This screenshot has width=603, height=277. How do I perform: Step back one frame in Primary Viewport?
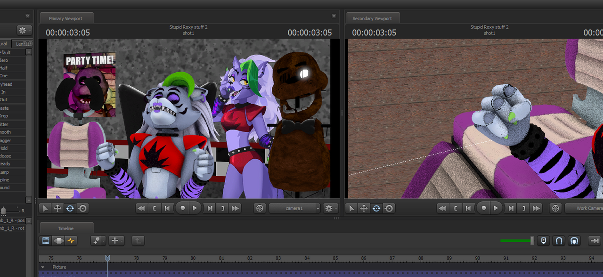coord(167,208)
